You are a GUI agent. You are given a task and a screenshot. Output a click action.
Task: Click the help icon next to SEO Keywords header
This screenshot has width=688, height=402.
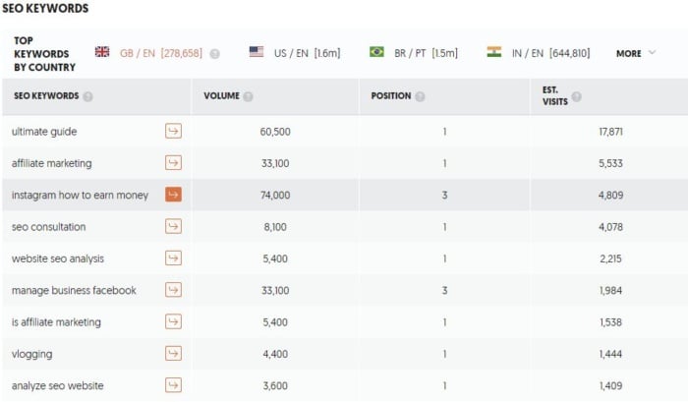point(87,96)
